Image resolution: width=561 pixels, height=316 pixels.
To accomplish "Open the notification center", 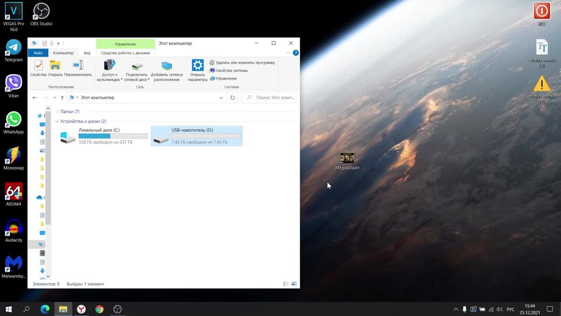I will click(x=550, y=309).
